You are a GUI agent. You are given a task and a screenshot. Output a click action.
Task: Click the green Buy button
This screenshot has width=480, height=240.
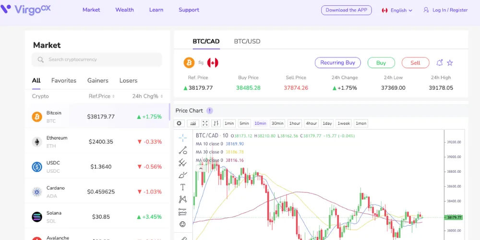pos(381,63)
